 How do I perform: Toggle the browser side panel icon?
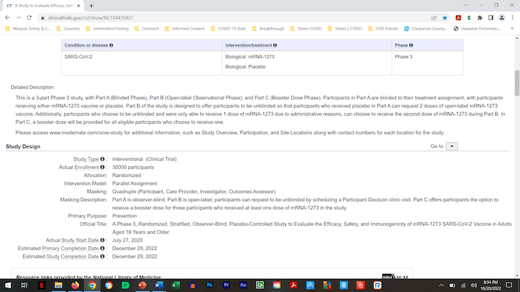click(x=491, y=18)
